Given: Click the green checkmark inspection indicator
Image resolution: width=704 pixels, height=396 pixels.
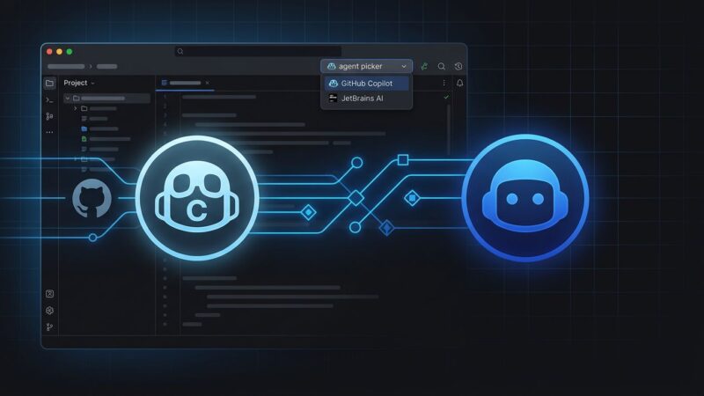Looking at the screenshot, I should coord(446,97).
